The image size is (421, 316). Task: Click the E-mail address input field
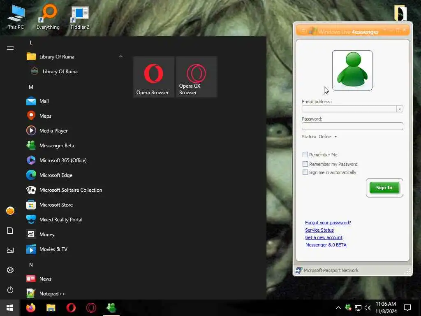349,109
